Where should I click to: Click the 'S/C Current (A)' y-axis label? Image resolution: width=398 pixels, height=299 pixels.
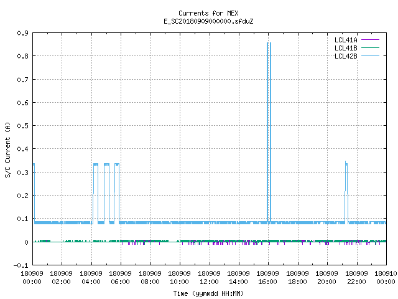pos(8,150)
